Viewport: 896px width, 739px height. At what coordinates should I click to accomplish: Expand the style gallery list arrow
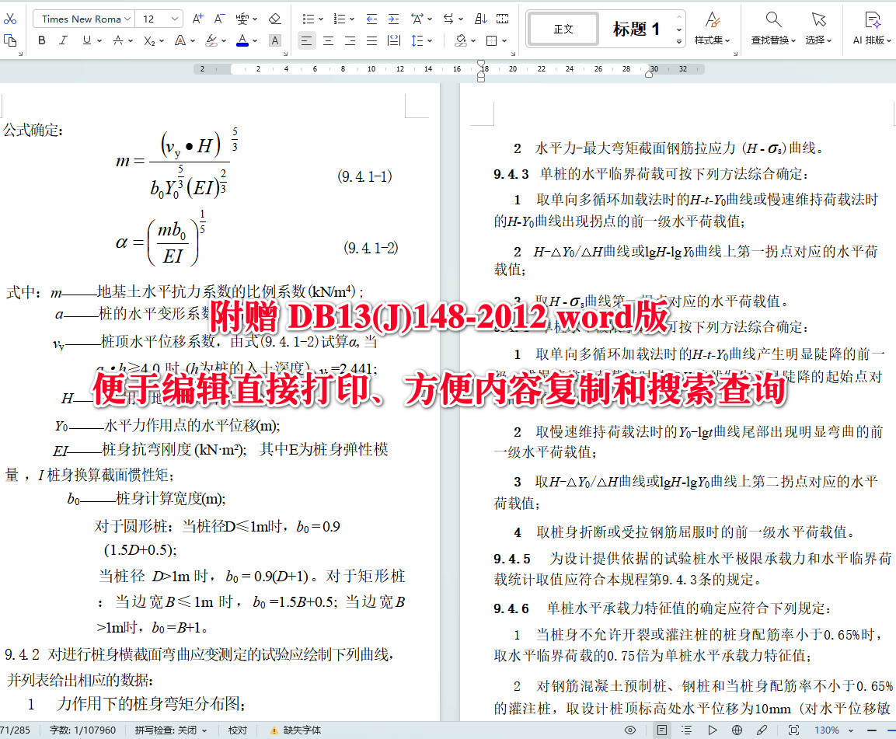[679, 41]
